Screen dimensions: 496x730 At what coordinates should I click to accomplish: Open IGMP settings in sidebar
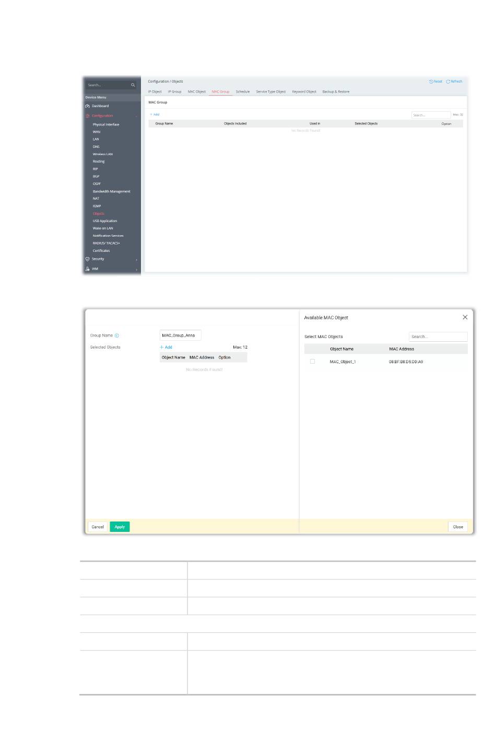(97, 206)
